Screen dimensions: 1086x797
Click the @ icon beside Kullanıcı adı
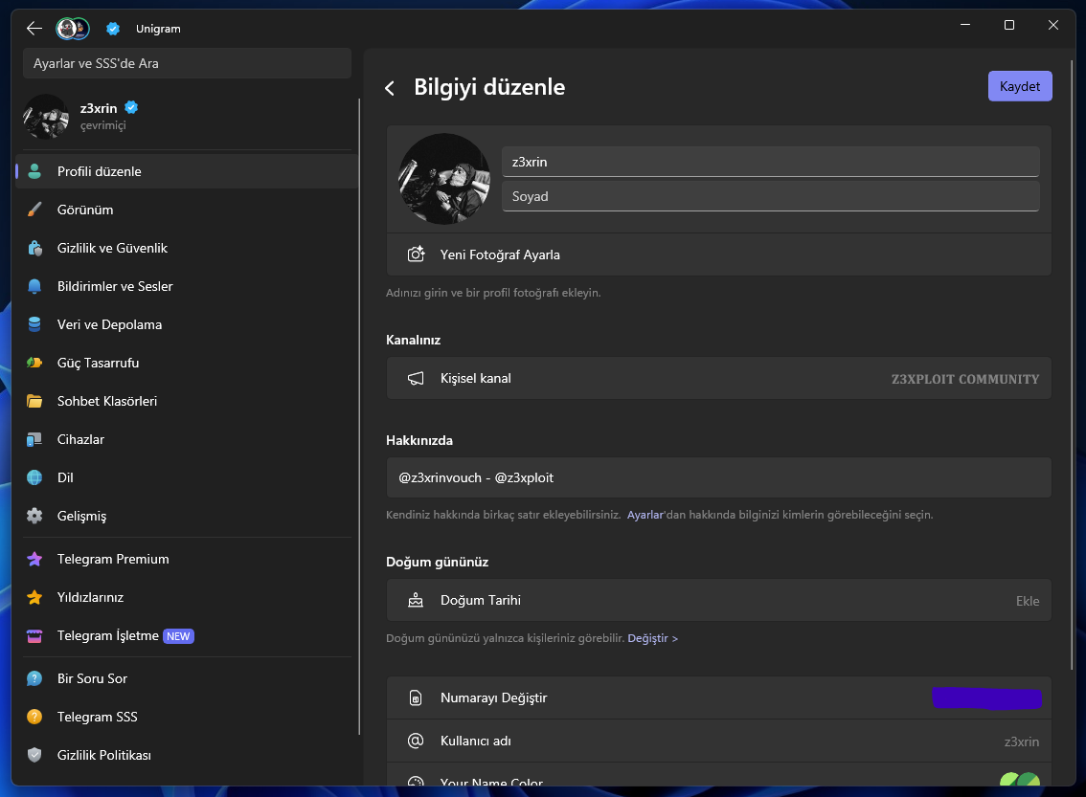click(x=416, y=741)
